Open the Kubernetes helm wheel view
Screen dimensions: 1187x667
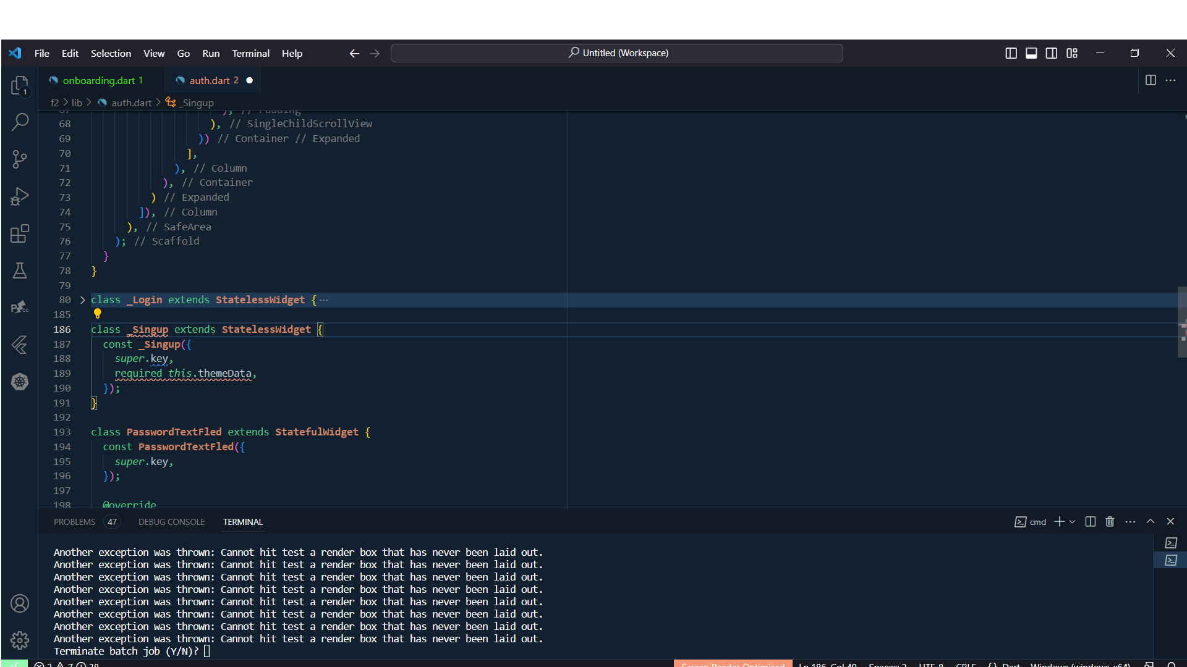[x=20, y=382]
